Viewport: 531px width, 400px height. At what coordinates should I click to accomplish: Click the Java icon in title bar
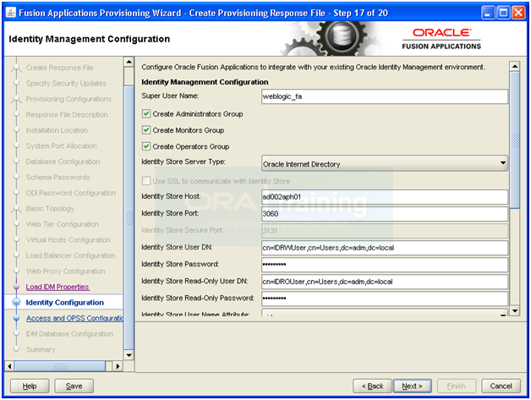pyautogui.click(x=11, y=13)
